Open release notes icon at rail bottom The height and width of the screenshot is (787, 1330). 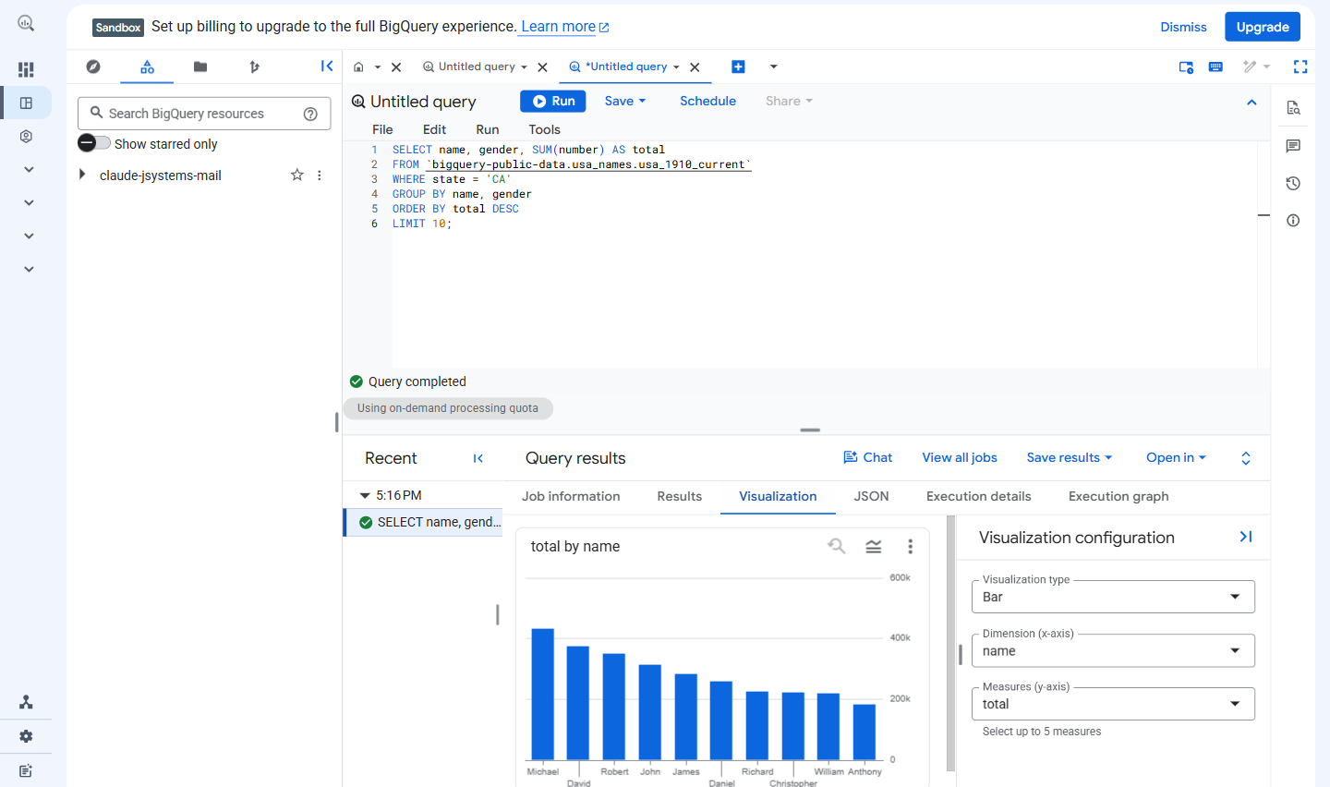click(x=26, y=770)
